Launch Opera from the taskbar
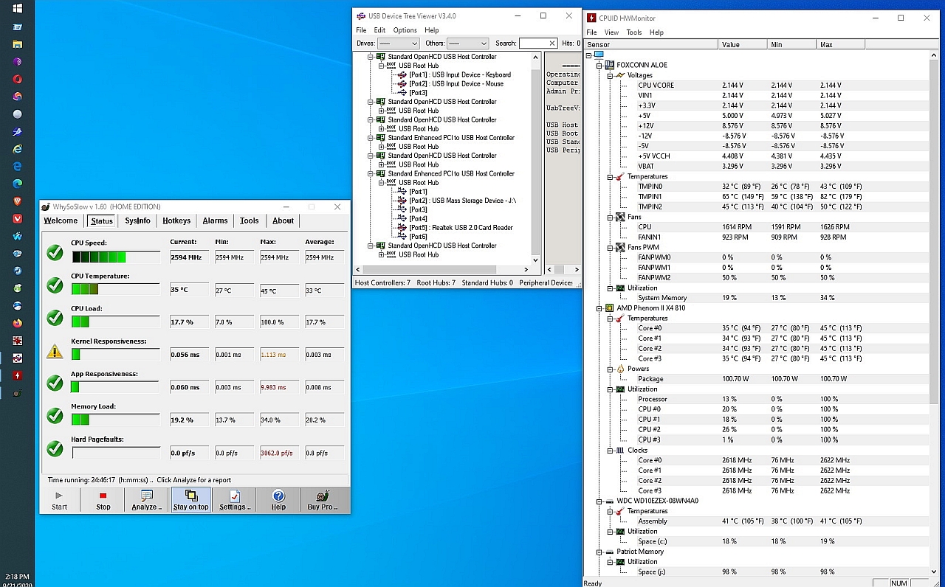The height and width of the screenshot is (587, 945). (17, 79)
